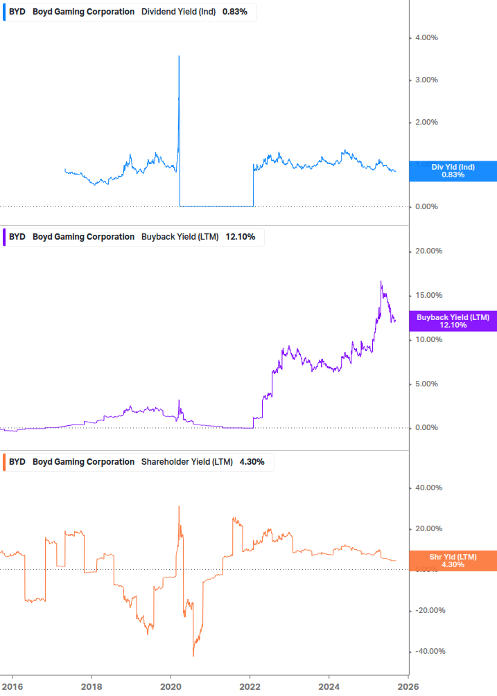Click the 20.00% tick on shareholder yield axis
The width and height of the screenshot is (497, 696).
point(428,528)
